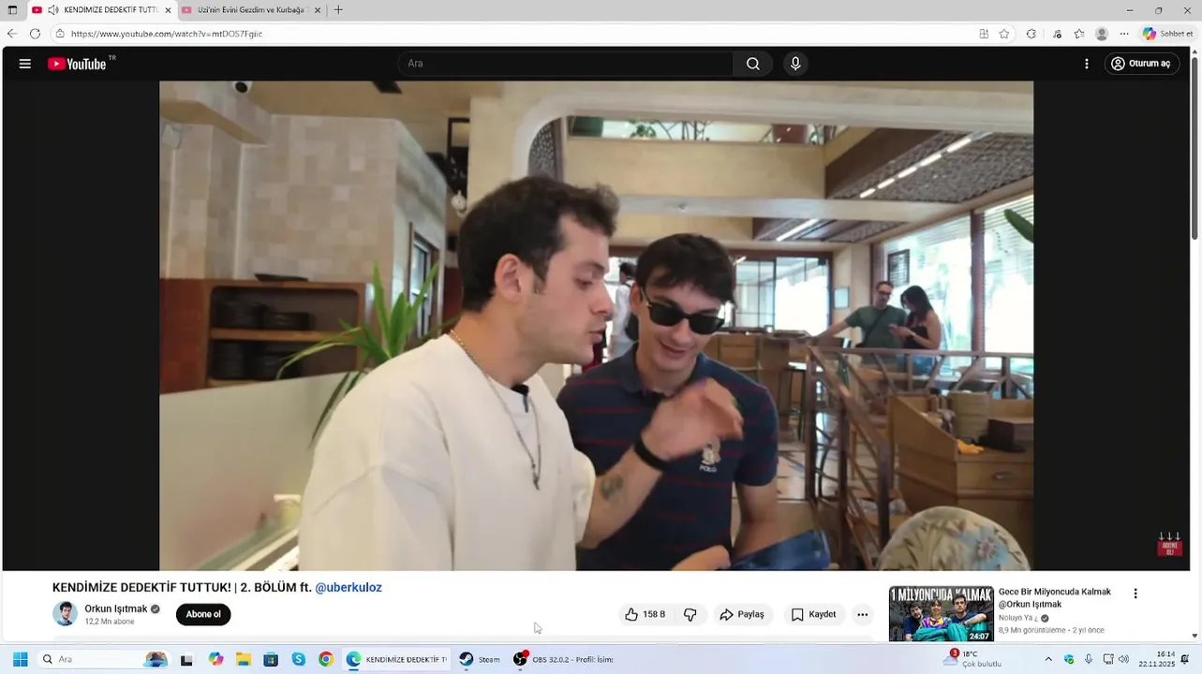Go to the YouTube home logo
This screenshot has height=674, width=1202.
[80, 64]
